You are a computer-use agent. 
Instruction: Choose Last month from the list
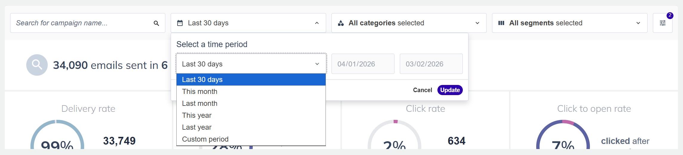(200, 103)
